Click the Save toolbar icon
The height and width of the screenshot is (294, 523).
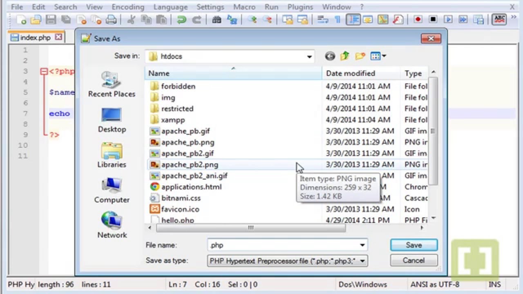click(51, 19)
